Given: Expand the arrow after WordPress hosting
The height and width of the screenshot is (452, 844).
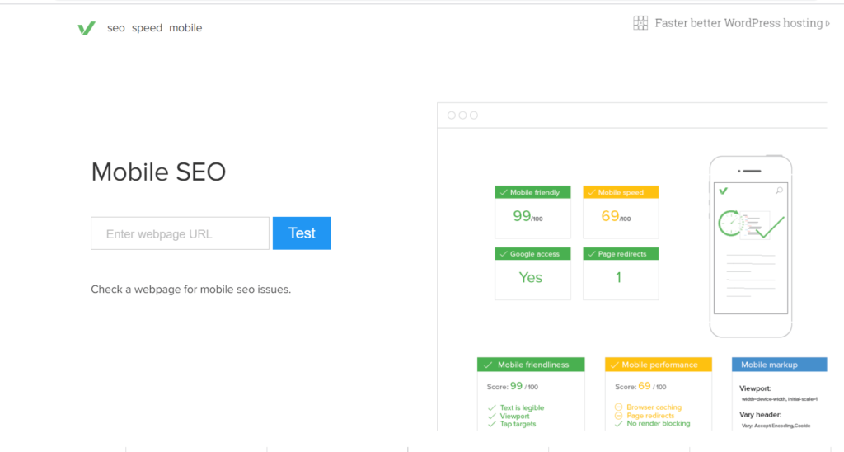Looking at the screenshot, I should pos(828,23).
